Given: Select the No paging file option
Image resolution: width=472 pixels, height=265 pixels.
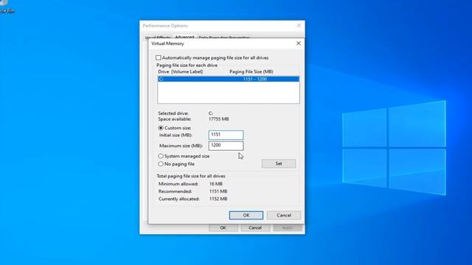Looking at the screenshot, I should (161, 164).
